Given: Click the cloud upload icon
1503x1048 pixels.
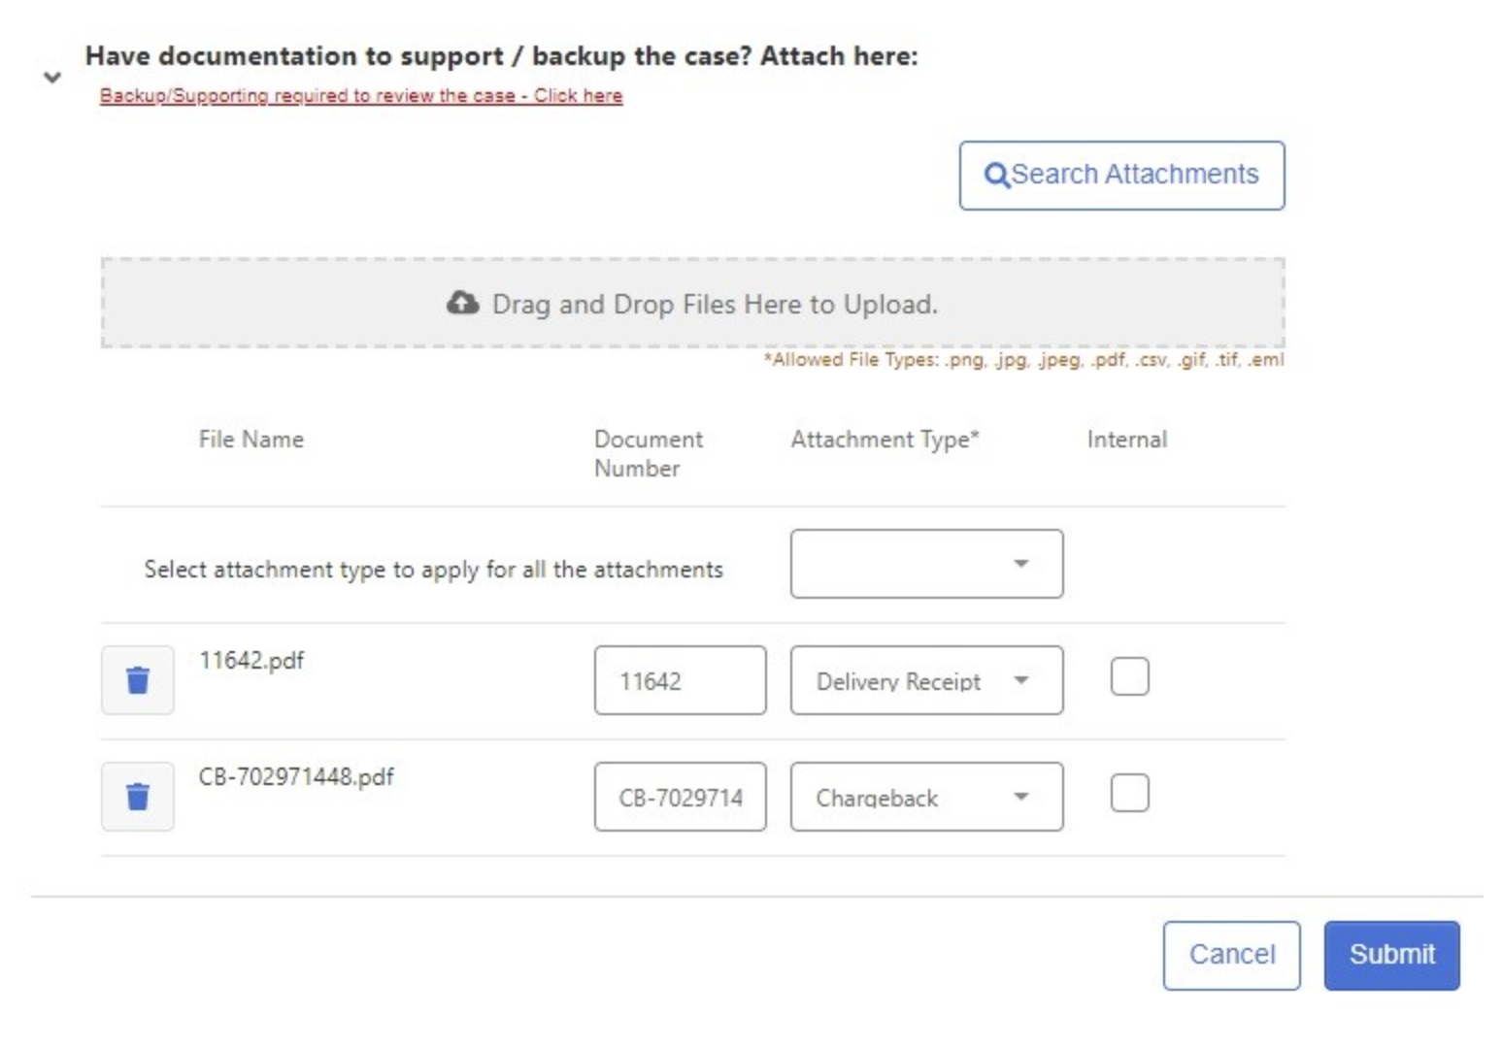Looking at the screenshot, I should (x=462, y=304).
